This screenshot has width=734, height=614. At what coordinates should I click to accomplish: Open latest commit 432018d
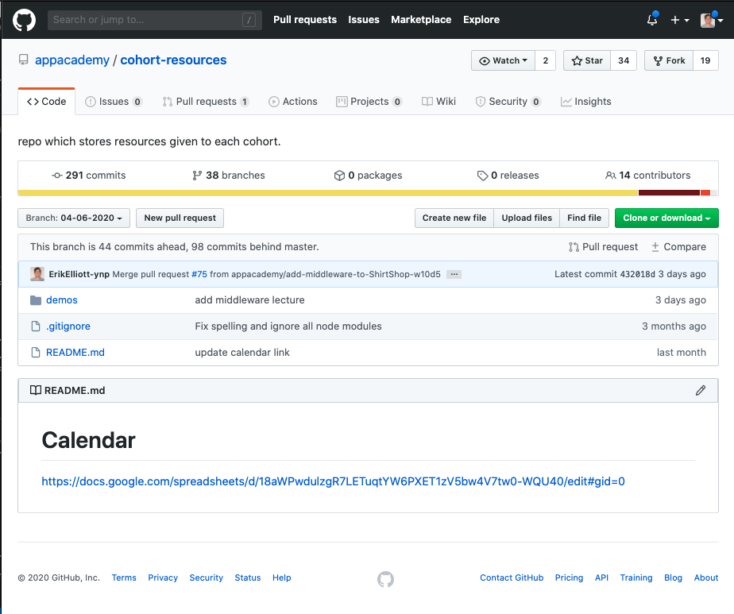pyautogui.click(x=638, y=274)
